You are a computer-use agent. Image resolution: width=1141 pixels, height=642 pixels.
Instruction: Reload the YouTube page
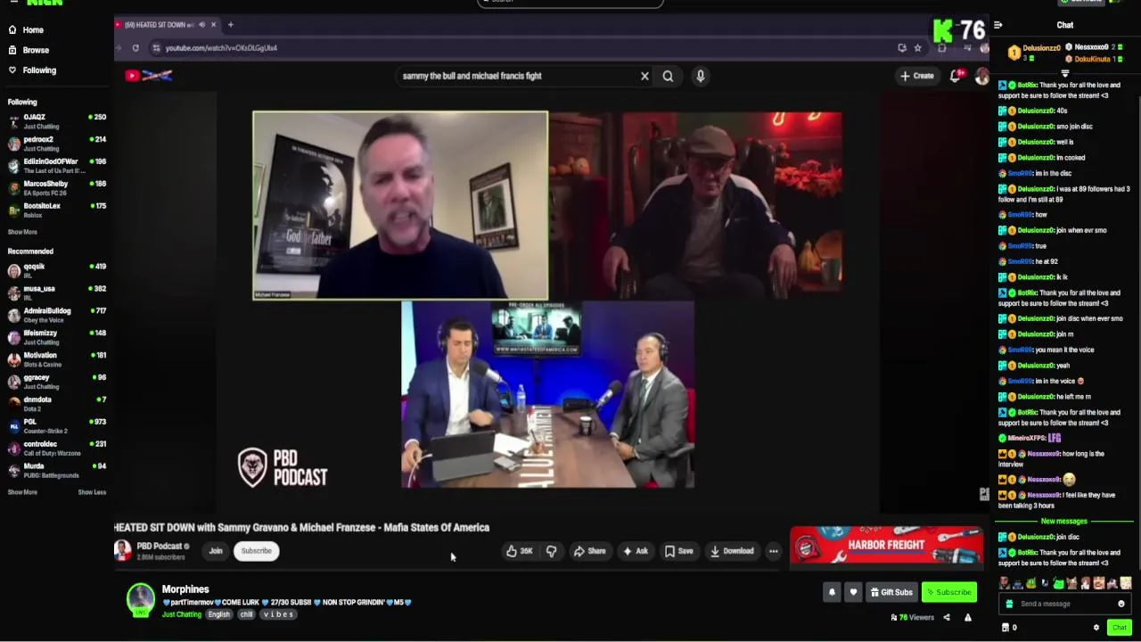[x=135, y=48]
